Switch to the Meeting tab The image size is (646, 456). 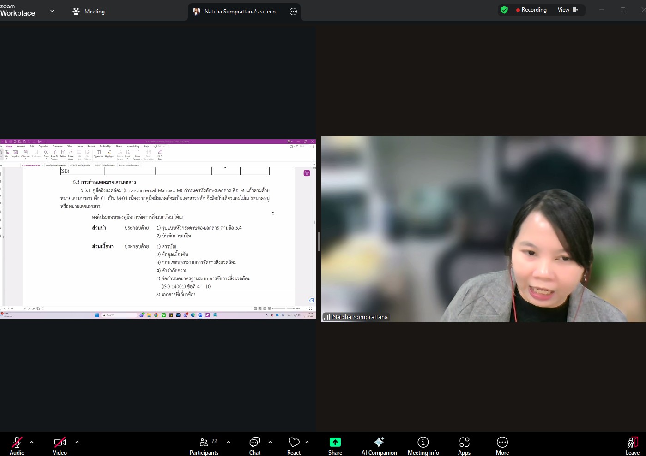(x=89, y=12)
